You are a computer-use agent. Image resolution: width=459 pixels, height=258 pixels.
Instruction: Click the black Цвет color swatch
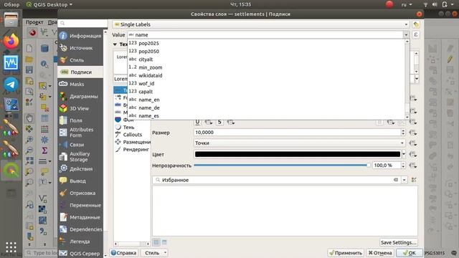[298, 154]
